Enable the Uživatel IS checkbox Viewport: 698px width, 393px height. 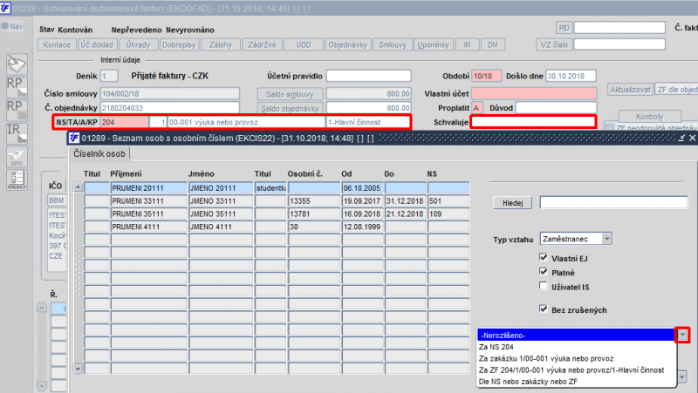pyautogui.click(x=544, y=285)
